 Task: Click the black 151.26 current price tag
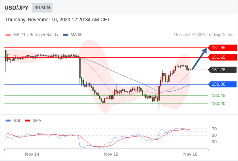click(222, 70)
